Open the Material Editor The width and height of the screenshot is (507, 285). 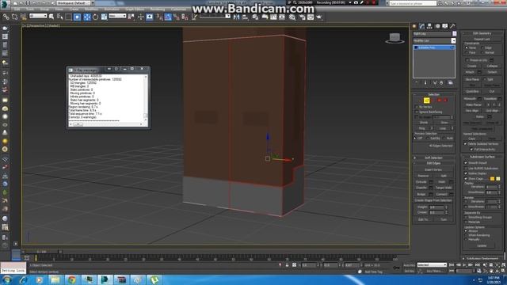[x=292, y=17]
